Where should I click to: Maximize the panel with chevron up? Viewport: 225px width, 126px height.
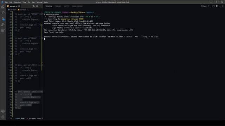point(220,6)
